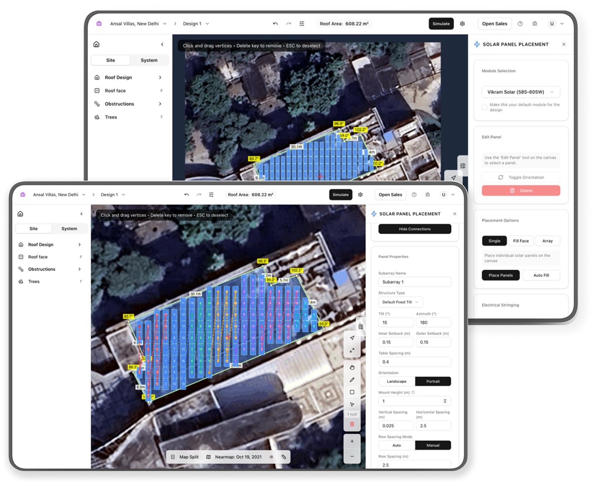The image size is (598, 485).
Task: Click the Mount Height help icon
Action: (x=413, y=392)
